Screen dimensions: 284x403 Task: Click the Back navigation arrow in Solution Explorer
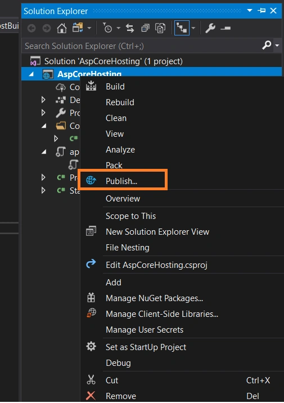[31, 28]
